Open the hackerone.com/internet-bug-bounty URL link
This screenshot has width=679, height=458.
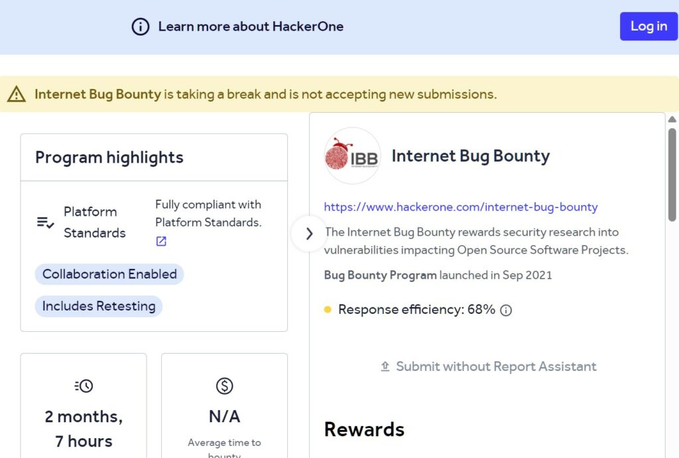[461, 207]
